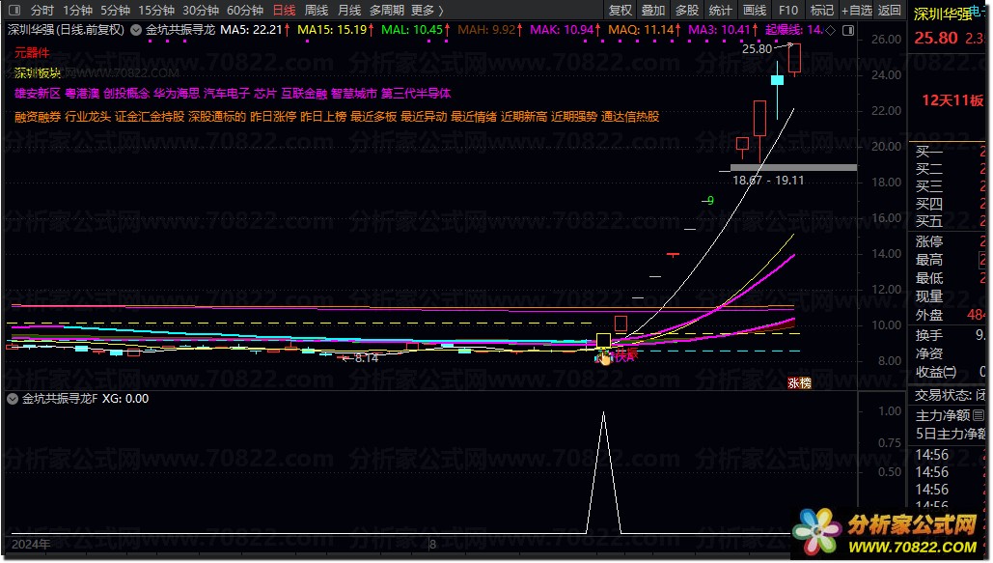Click the 深圳板块 region label

pyautogui.click(x=38, y=73)
